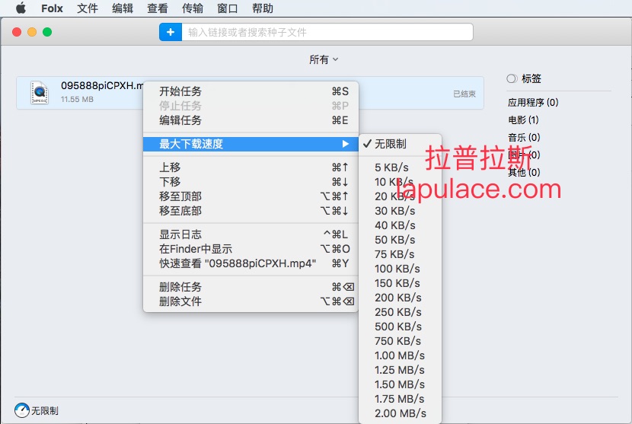Filter by 音乐 (0) tag

pos(524,138)
